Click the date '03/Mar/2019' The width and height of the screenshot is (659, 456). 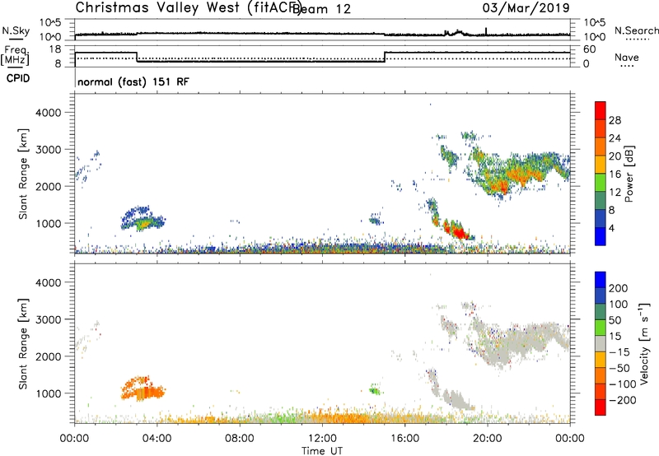coord(526,7)
